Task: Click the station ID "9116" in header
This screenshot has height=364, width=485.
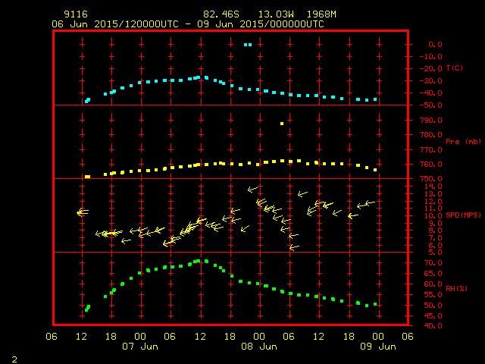Action: (x=76, y=14)
